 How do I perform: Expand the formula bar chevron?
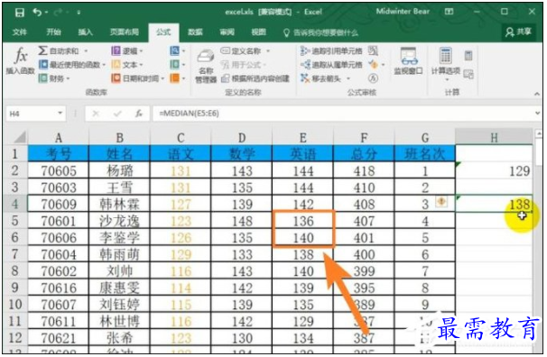coord(538,113)
